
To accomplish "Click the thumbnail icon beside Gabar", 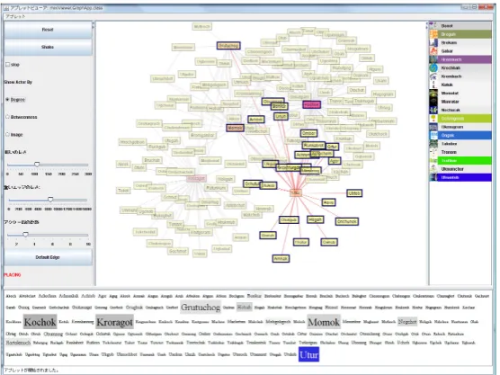I will click(x=433, y=51).
